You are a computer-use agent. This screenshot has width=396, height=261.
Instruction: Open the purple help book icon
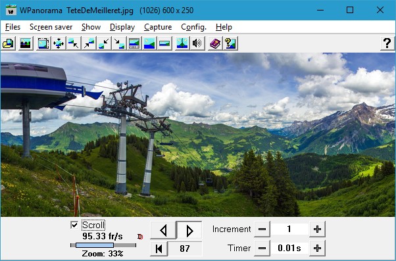pyautogui.click(x=215, y=43)
